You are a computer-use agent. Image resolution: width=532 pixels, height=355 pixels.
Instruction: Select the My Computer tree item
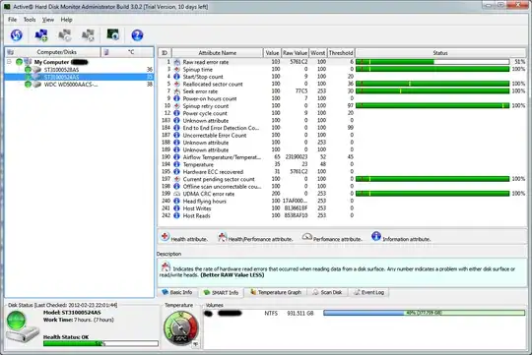point(51,62)
